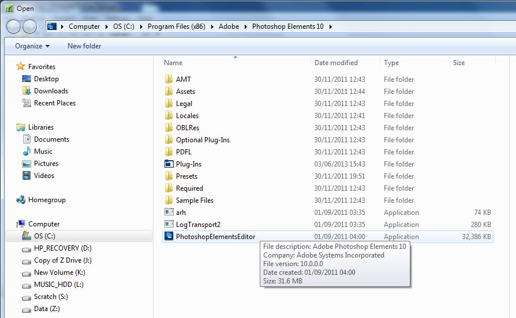This screenshot has width=516, height=318.
Task: Click the 'Optional Plug-Ins' folder name
Action: (x=203, y=140)
